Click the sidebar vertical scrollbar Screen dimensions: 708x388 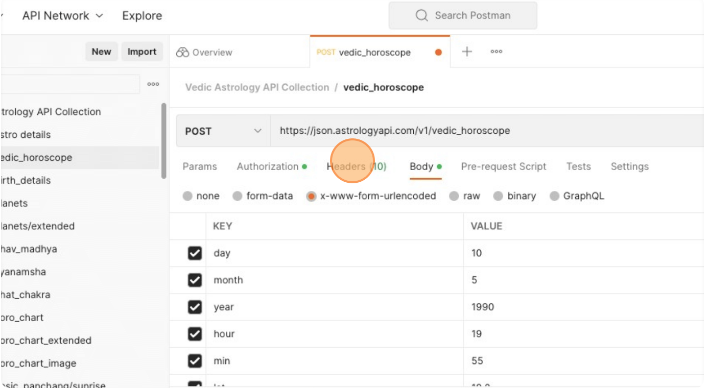point(163,140)
